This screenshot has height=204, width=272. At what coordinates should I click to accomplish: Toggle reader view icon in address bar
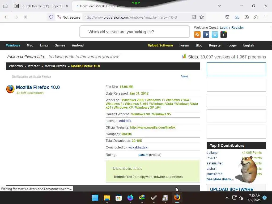pos(194,17)
